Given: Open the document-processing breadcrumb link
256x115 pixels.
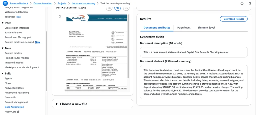Looking at the screenshot, I should tap(83, 3).
